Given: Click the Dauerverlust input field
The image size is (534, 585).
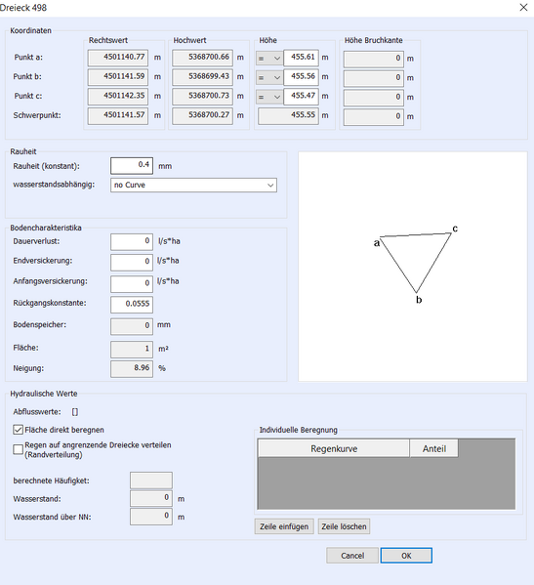Looking at the screenshot, I should 132,242.
